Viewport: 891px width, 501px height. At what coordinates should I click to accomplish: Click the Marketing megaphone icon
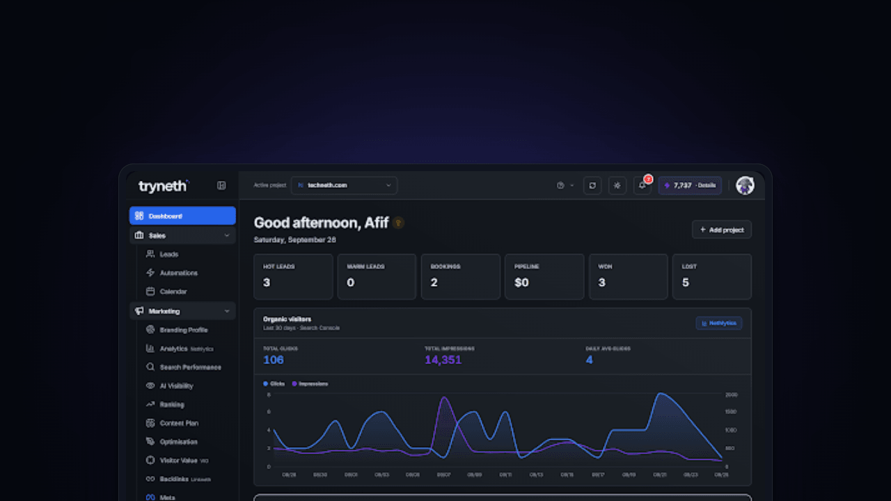point(139,311)
